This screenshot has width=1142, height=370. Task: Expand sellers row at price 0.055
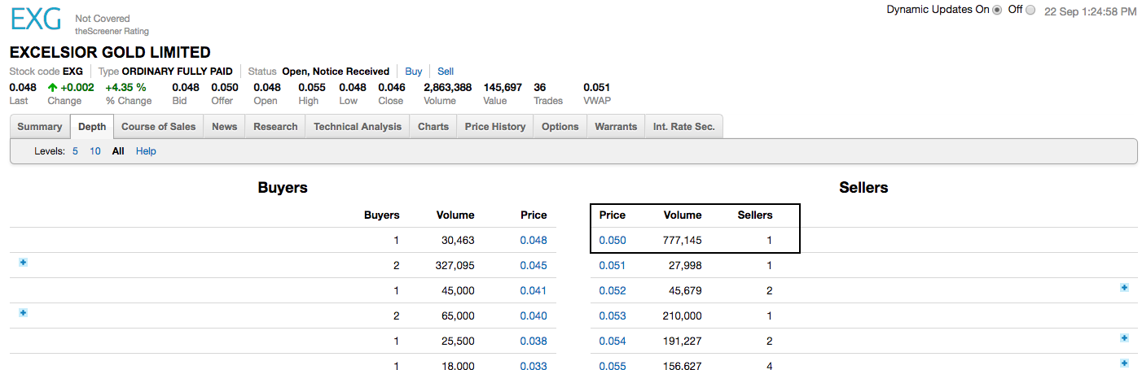[1124, 363]
